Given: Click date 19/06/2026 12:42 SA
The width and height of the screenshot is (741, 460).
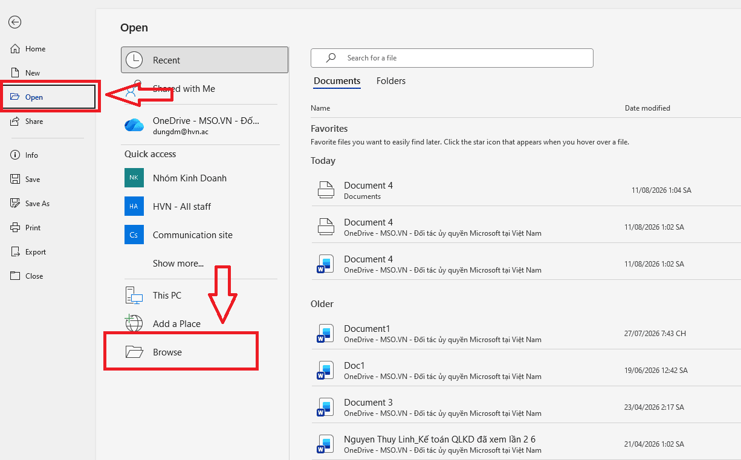Looking at the screenshot, I should 656,371.
